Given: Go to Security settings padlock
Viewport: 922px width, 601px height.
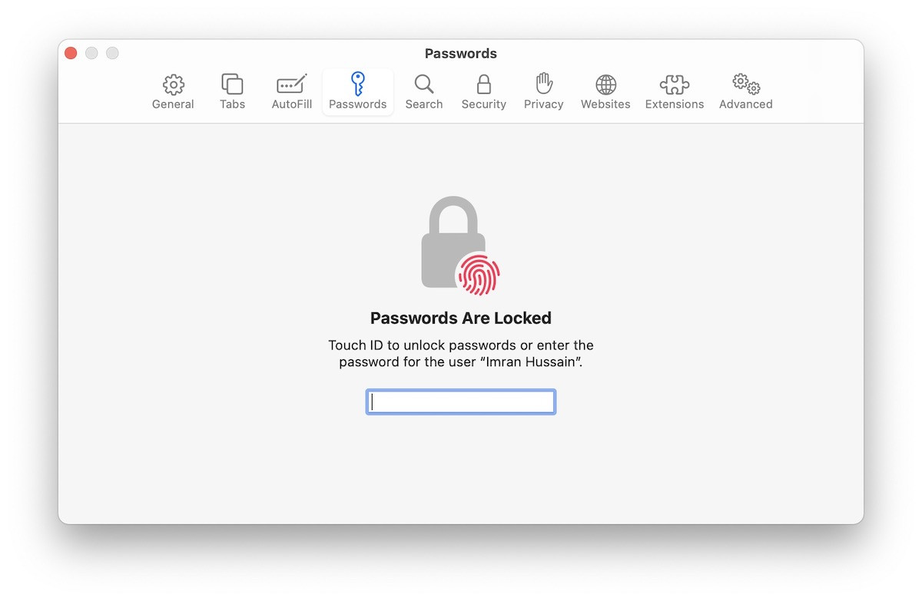Looking at the screenshot, I should [483, 84].
